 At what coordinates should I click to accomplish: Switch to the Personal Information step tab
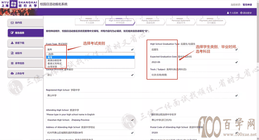[x=90, y=22]
